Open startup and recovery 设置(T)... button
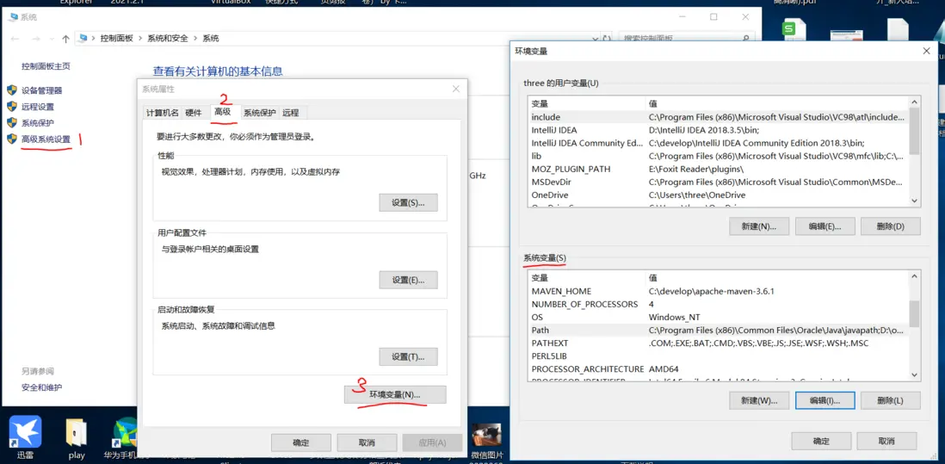The width and height of the screenshot is (945, 464). coord(408,356)
